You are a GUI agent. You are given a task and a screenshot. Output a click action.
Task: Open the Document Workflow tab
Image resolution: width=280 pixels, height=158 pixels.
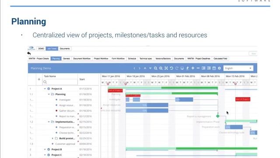pos(82,58)
